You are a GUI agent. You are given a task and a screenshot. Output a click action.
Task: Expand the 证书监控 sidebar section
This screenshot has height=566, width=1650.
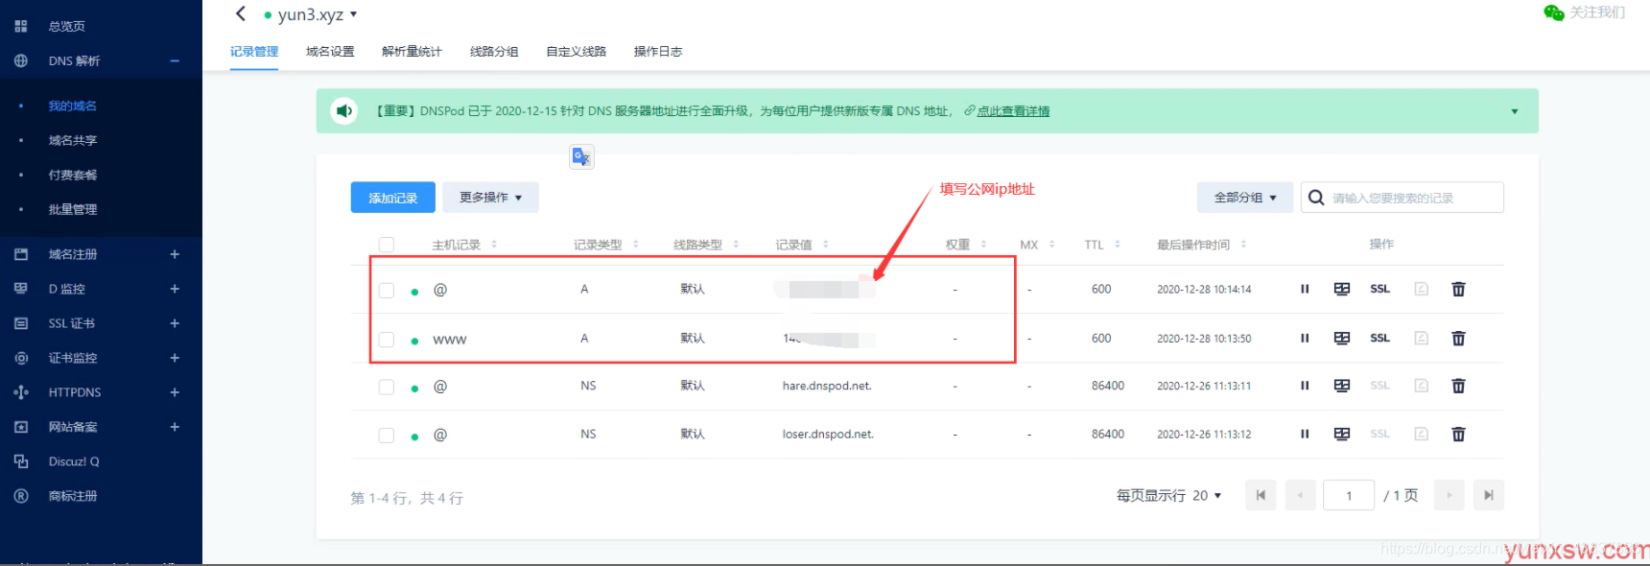[x=175, y=358]
